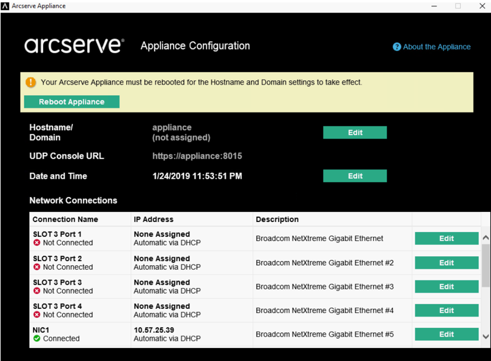This screenshot has height=361, width=491.
Task: Edit the Hostname/Domain setting
Action: (355, 133)
